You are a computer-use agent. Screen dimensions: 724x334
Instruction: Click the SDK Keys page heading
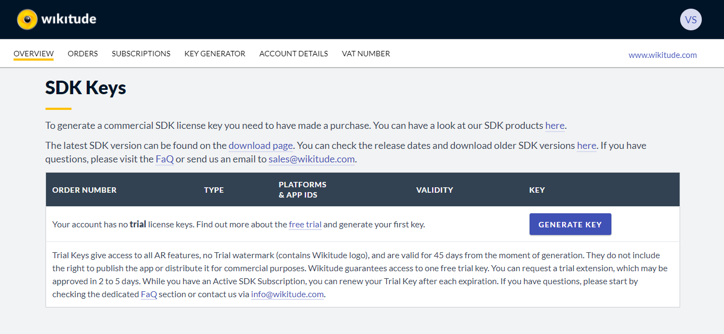point(86,88)
